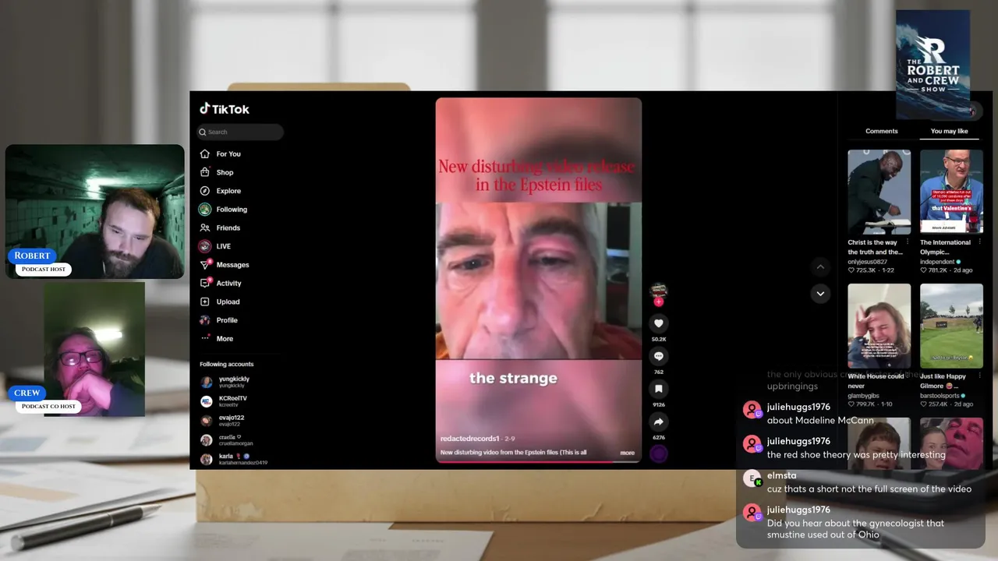Bookmark the video to favorites
Screen dimensions: 998x561
click(659, 389)
